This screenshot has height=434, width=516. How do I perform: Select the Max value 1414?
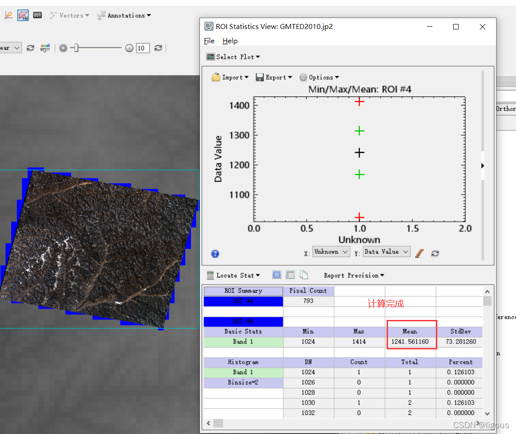[359, 342]
